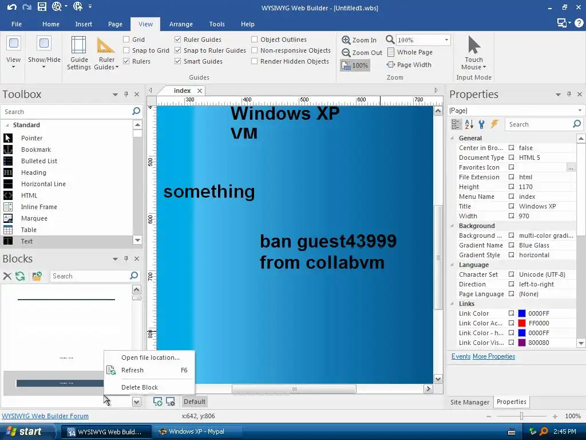Enable Render Hidden Objects

coord(255,61)
